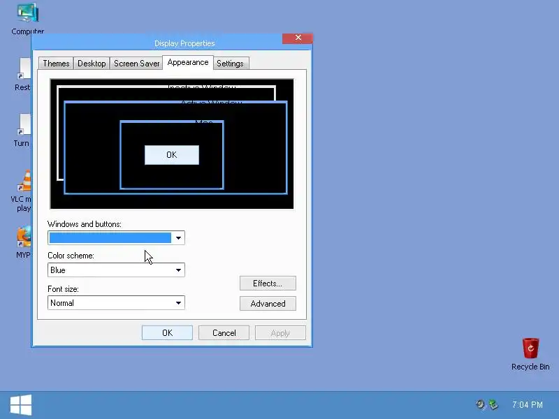Select the Rest shortcut icon on desktop
This screenshot has width=559, height=419.
tap(24, 74)
